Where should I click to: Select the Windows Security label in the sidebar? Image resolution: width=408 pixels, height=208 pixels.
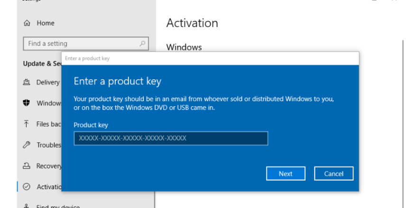pyautogui.click(x=49, y=103)
